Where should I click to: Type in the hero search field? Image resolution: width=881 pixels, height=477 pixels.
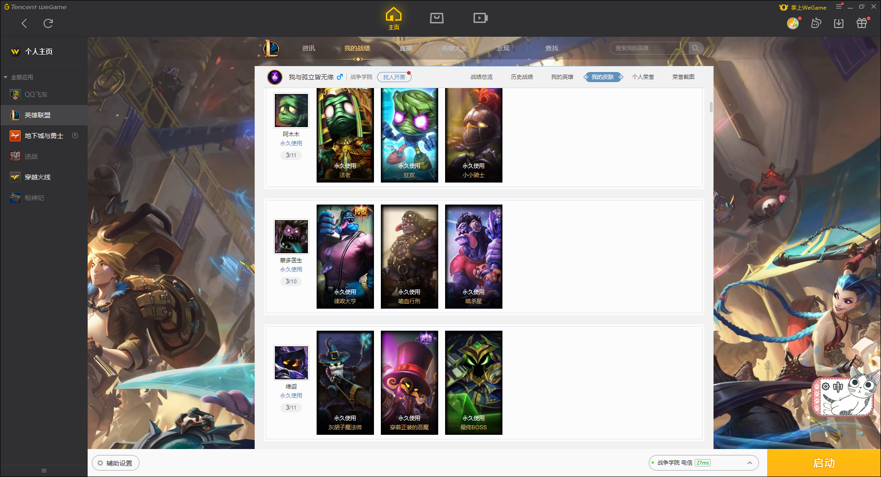coord(649,48)
